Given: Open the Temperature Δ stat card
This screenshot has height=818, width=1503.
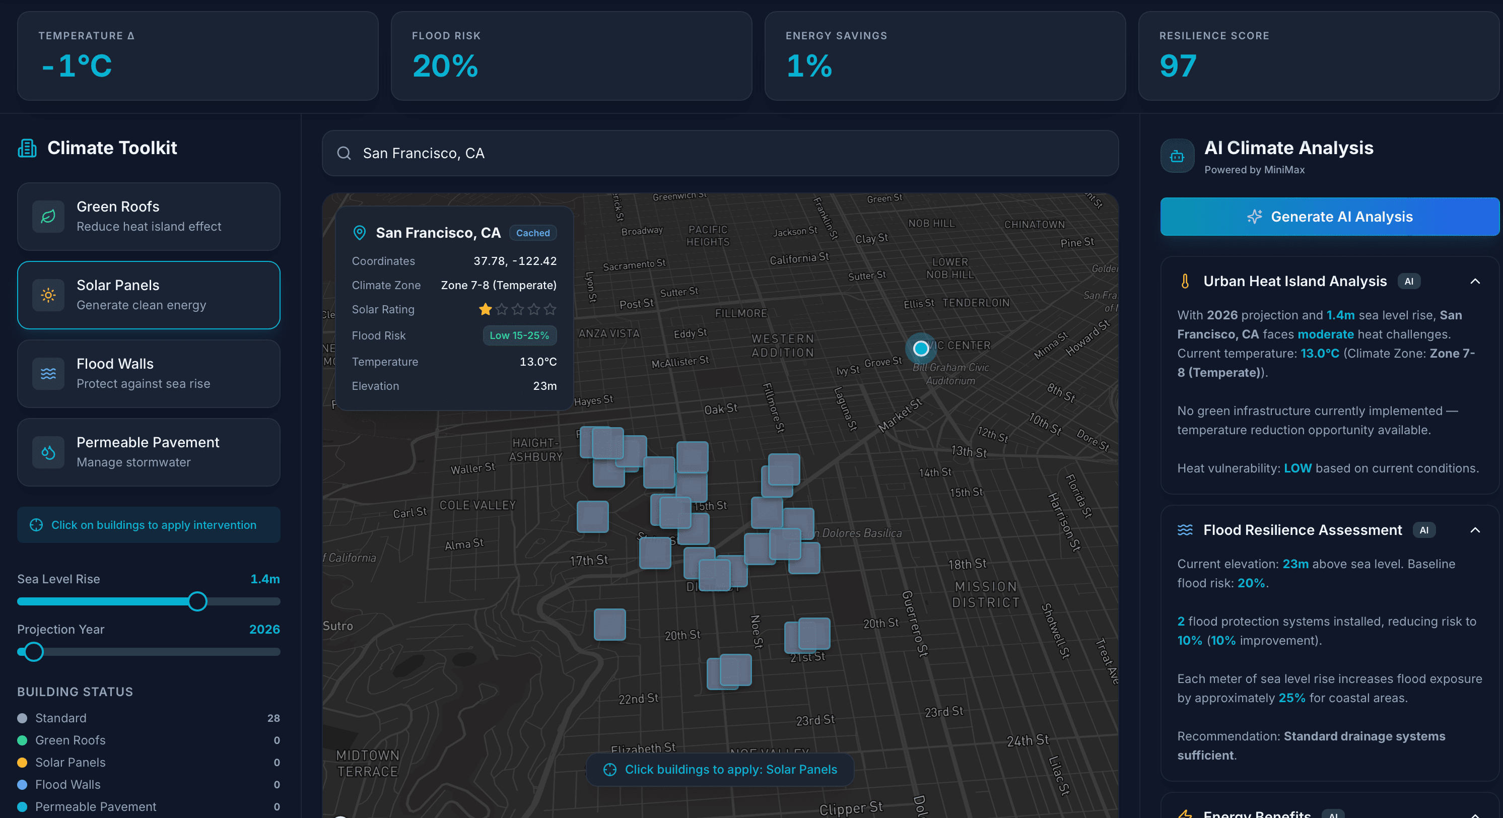Looking at the screenshot, I should tap(198, 56).
